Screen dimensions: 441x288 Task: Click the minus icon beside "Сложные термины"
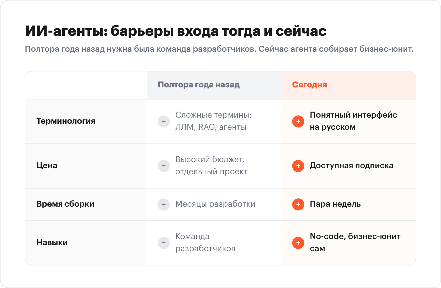pyautogui.click(x=164, y=121)
